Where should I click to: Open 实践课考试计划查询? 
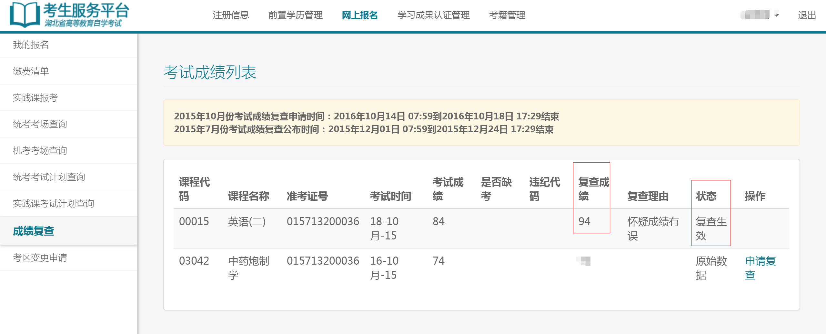point(54,203)
